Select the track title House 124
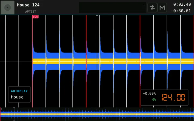Viewport: 194px width, 121px height. pyautogui.click(x=28, y=5)
